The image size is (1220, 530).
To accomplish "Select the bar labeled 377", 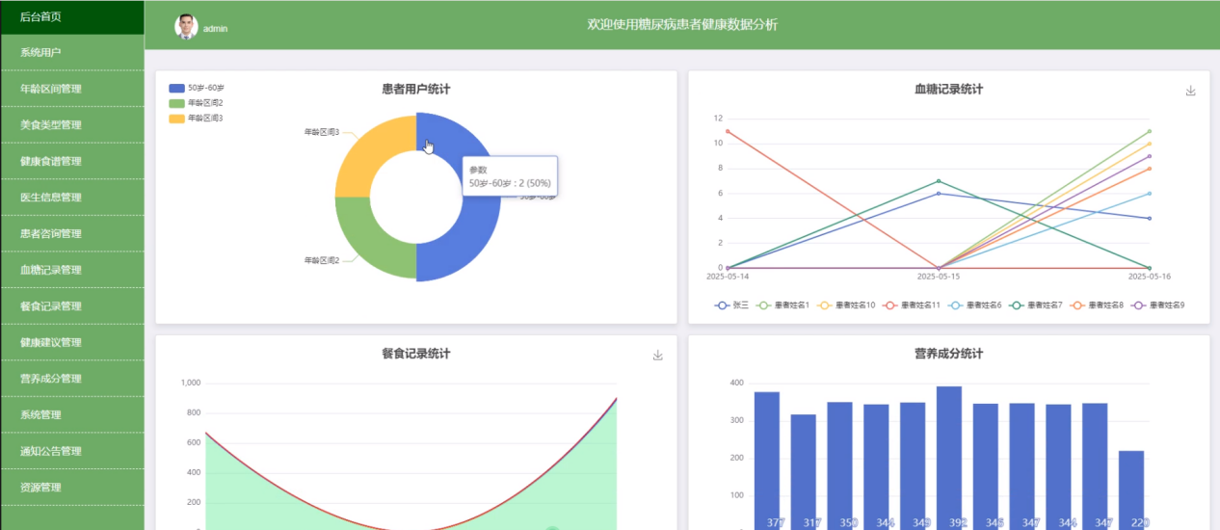I will (x=767, y=461).
